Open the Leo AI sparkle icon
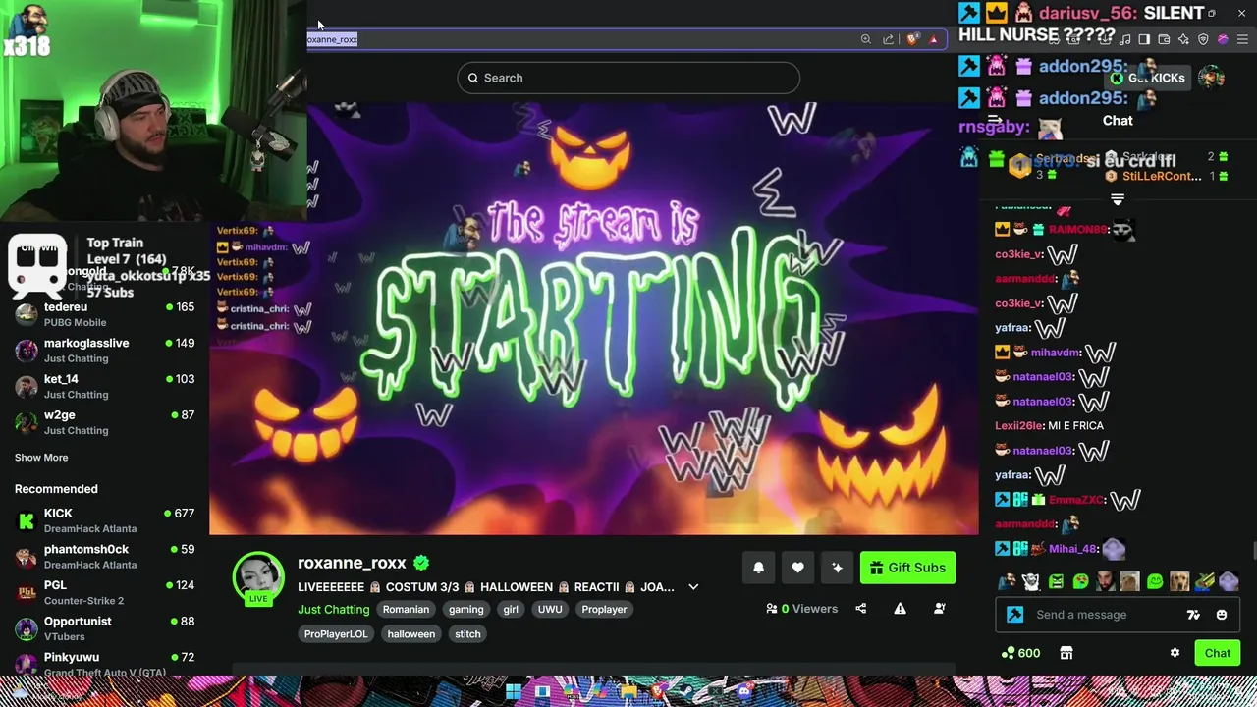Image resolution: width=1257 pixels, height=707 pixels. (1183, 39)
